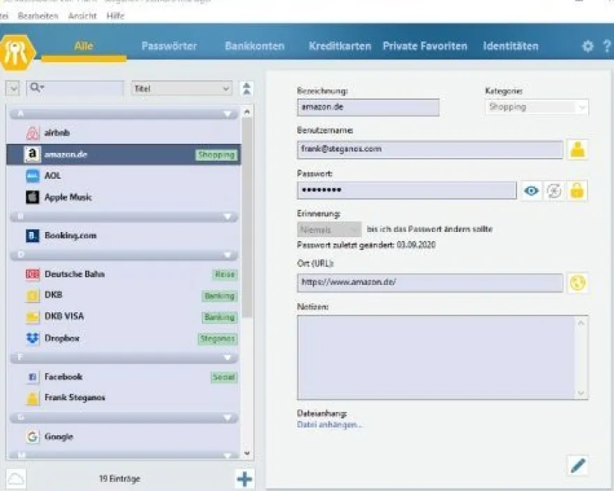The width and height of the screenshot is (614, 491).
Task: Open the Hilfe menu
Action: (115, 16)
